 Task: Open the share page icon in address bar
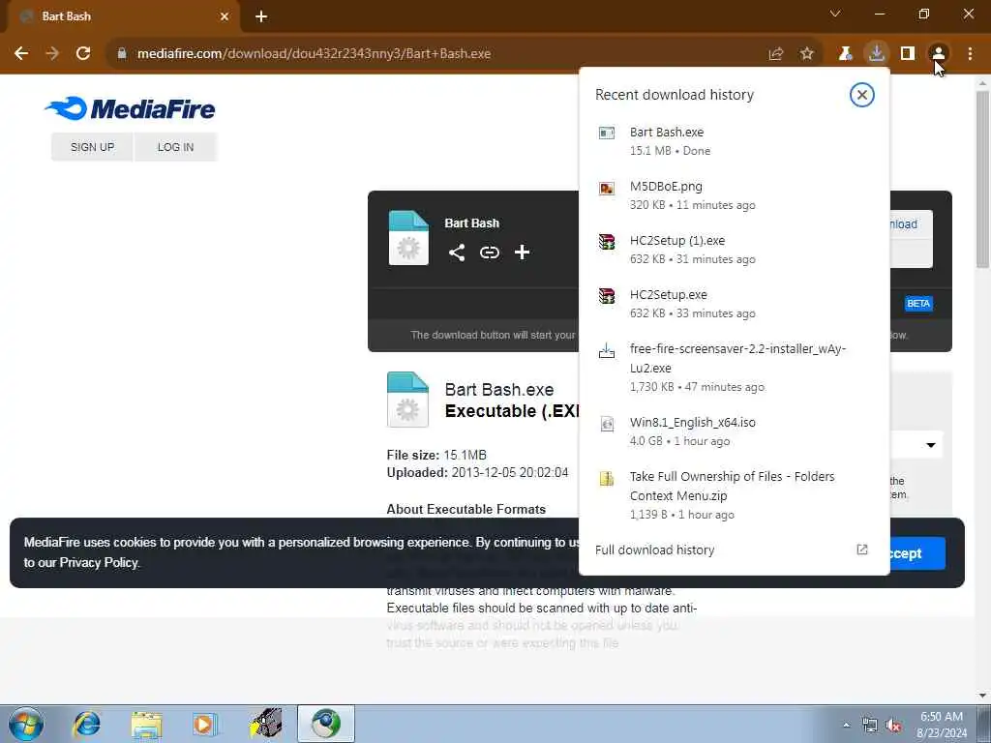(775, 54)
